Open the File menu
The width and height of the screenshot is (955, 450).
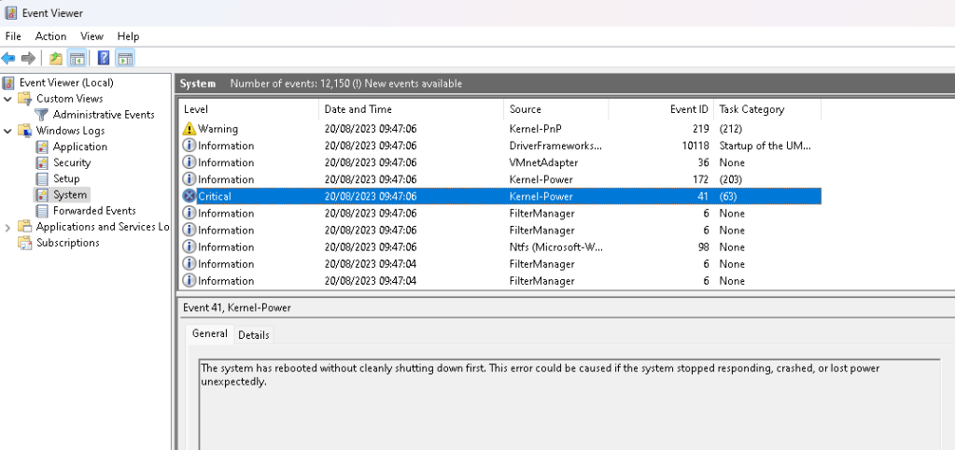13,36
